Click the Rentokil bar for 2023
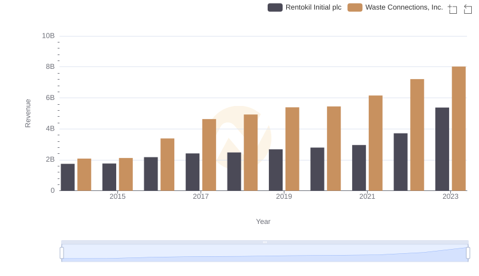The height and width of the screenshot is (276, 479). point(442,149)
